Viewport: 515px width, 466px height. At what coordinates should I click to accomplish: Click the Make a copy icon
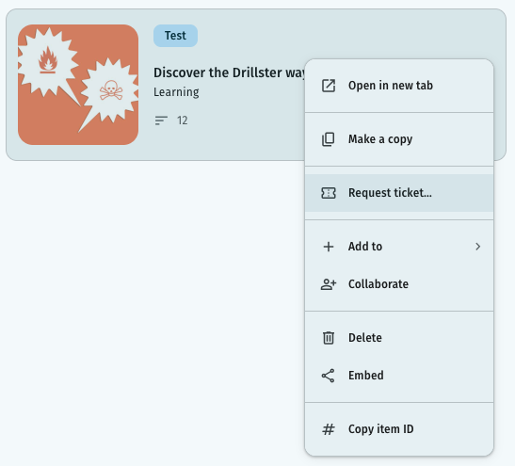(329, 139)
